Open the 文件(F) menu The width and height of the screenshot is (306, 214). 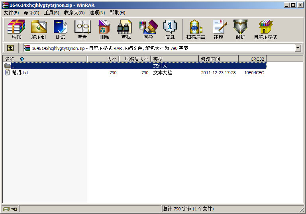click(x=11, y=13)
